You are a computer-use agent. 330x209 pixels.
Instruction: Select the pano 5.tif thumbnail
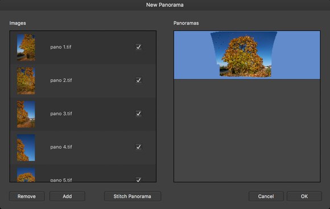pyautogui.click(x=26, y=175)
